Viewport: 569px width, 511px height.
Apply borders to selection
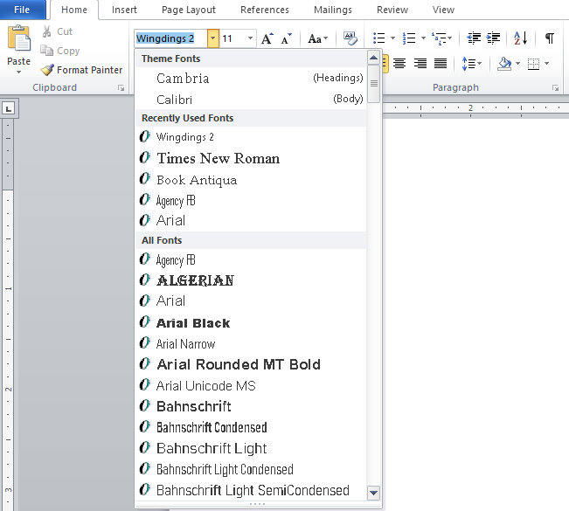[533, 64]
